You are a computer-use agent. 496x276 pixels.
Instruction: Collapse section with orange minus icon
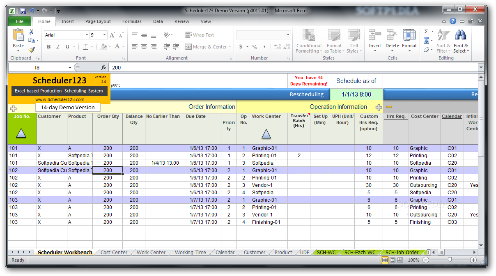pos(389,107)
